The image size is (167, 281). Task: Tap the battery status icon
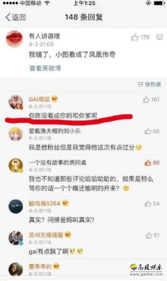tap(159, 3)
